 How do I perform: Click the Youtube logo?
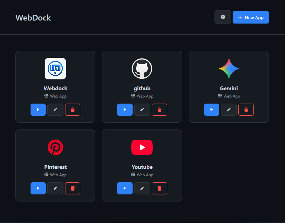click(x=142, y=147)
